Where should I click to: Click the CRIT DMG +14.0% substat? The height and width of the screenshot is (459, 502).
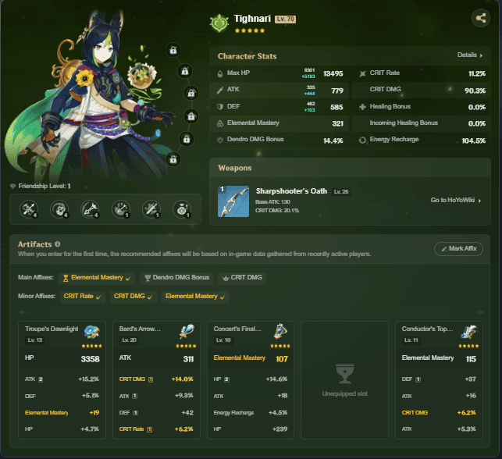[x=156, y=379]
